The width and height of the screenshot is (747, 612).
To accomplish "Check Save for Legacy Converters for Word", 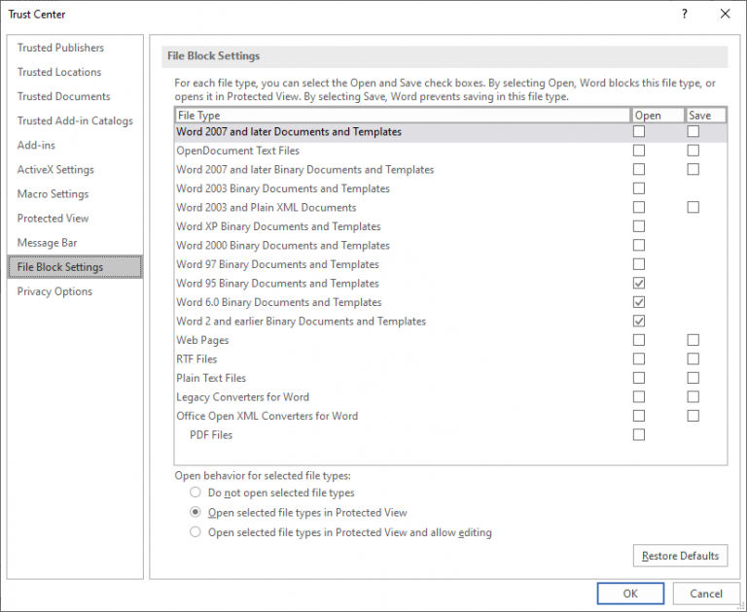I will click(x=694, y=397).
